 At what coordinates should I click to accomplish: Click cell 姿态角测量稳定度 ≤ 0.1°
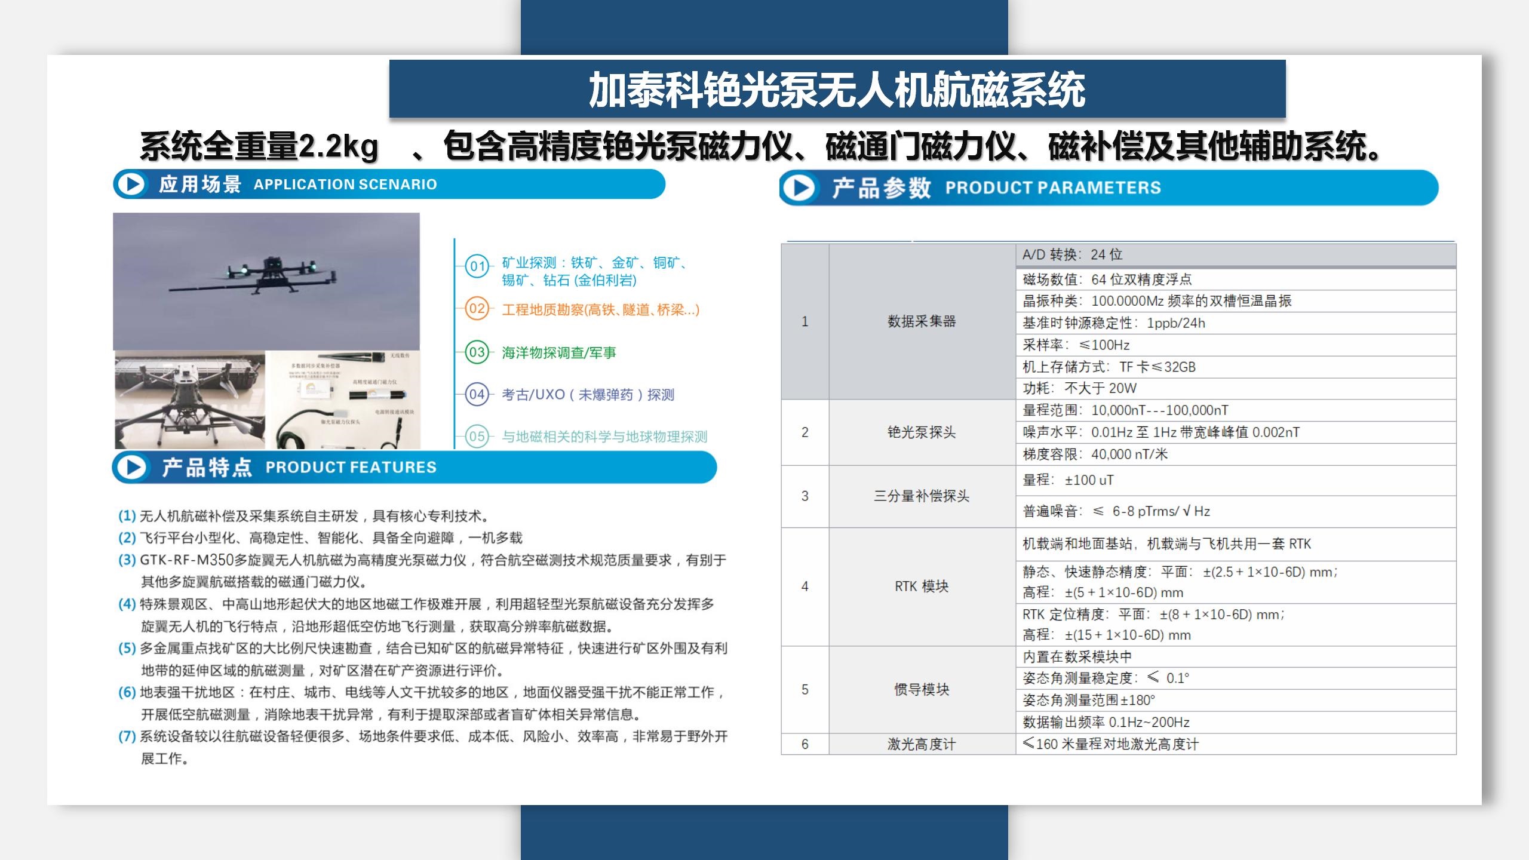pos(1236,678)
